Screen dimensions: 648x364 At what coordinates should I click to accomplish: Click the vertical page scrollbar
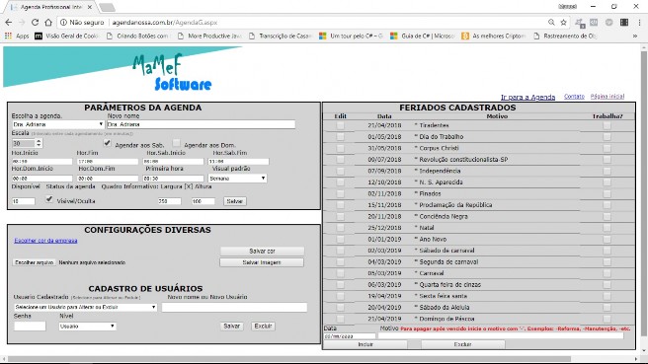tap(644, 194)
